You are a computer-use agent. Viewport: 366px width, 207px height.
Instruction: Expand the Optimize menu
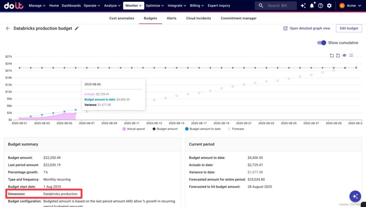[155, 6]
